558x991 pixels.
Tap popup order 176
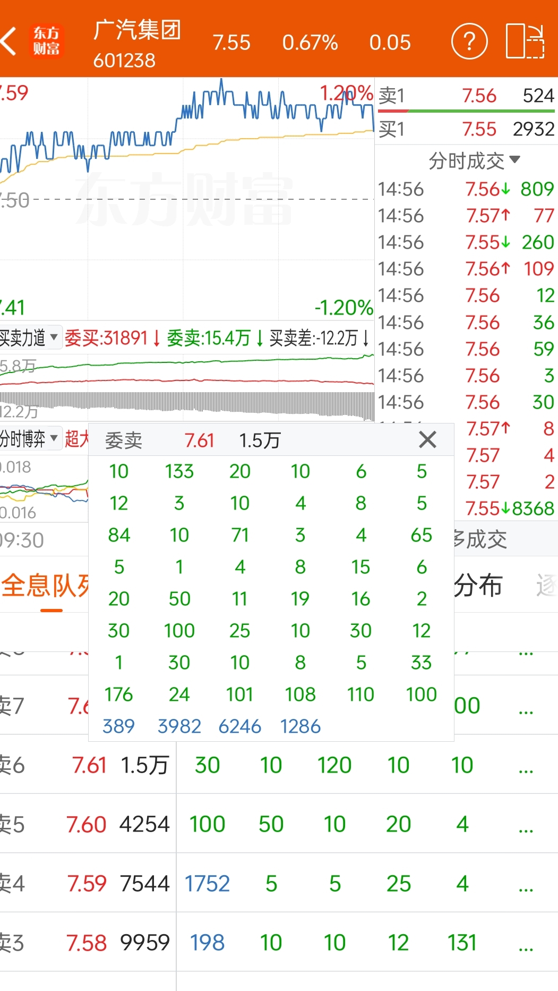pos(118,694)
